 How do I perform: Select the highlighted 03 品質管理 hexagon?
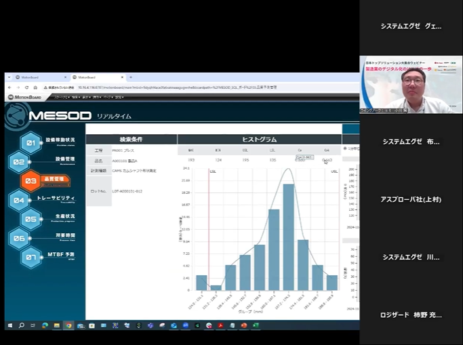31,181
